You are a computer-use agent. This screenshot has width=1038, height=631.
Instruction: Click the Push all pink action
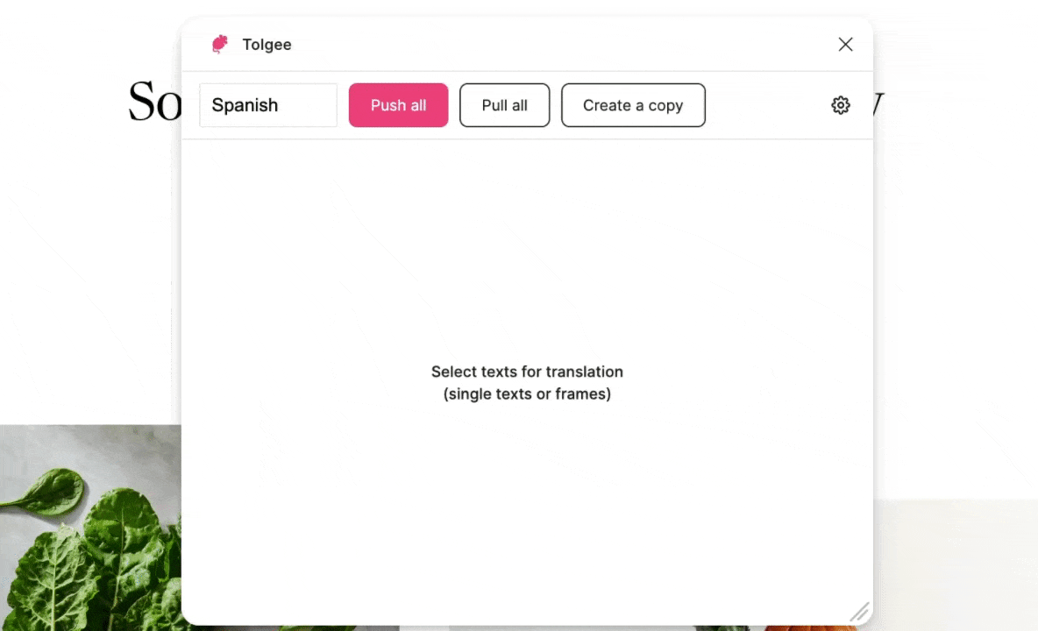(398, 105)
